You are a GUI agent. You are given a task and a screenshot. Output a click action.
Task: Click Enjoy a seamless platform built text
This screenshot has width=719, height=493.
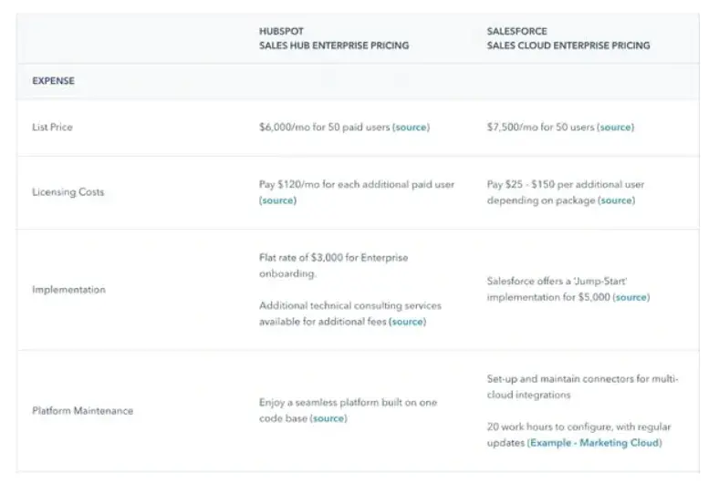(348, 403)
